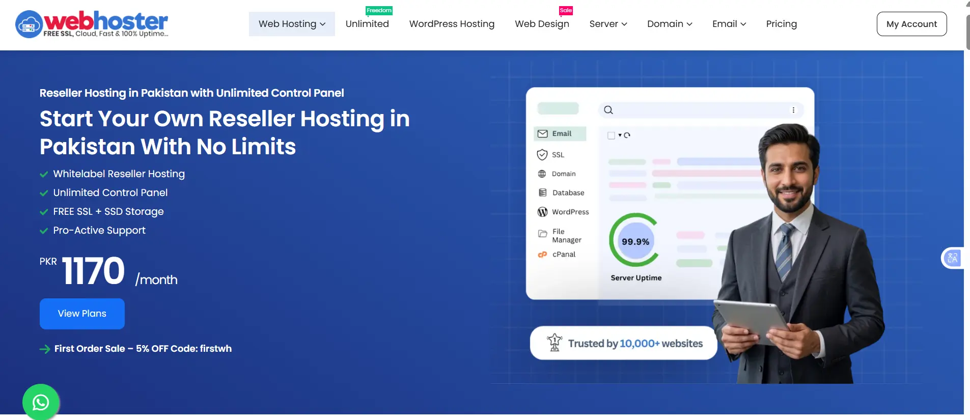Click the Freedom badge above Unlimited
The image size is (970, 420).
point(379,11)
